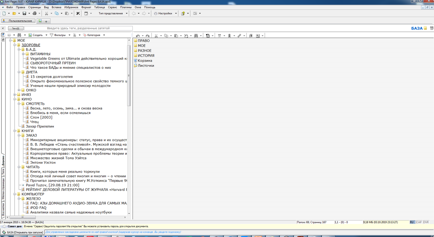434x237 pixels.
Task: Click the Open file folder icon
Action: [14, 13]
